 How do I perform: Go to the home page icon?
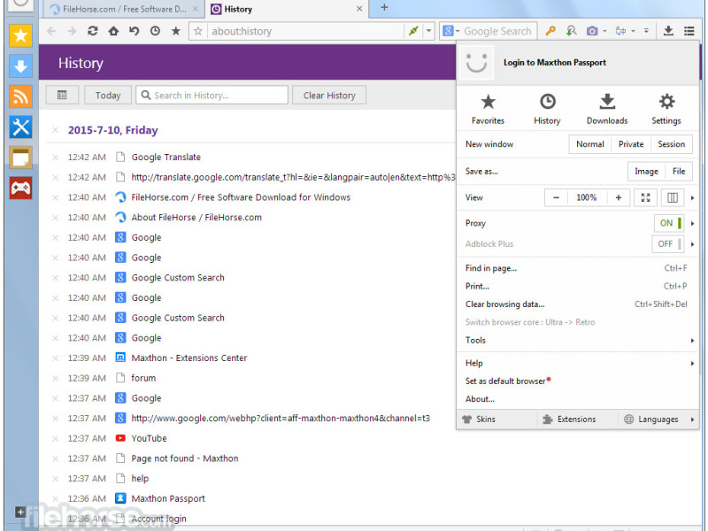coord(113,31)
